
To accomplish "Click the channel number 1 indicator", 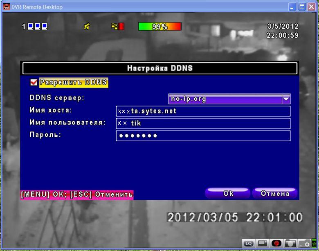I will tap(24, 27).
